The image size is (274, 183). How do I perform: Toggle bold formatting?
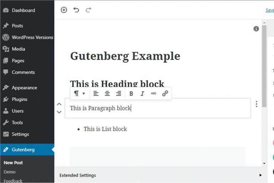click(x=131, y=93)
